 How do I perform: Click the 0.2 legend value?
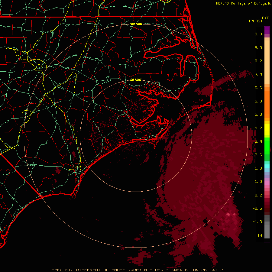pos(258,195)
